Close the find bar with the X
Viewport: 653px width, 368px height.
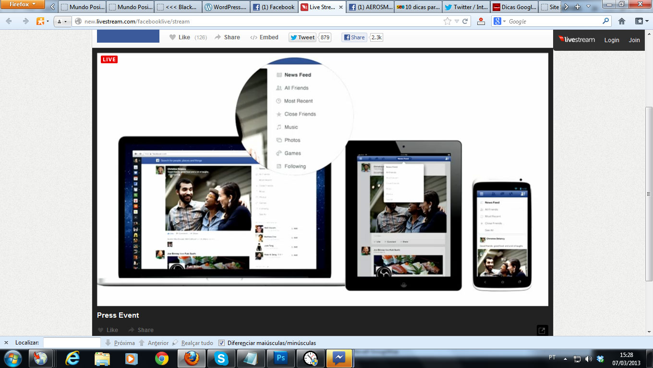(6, 343)
